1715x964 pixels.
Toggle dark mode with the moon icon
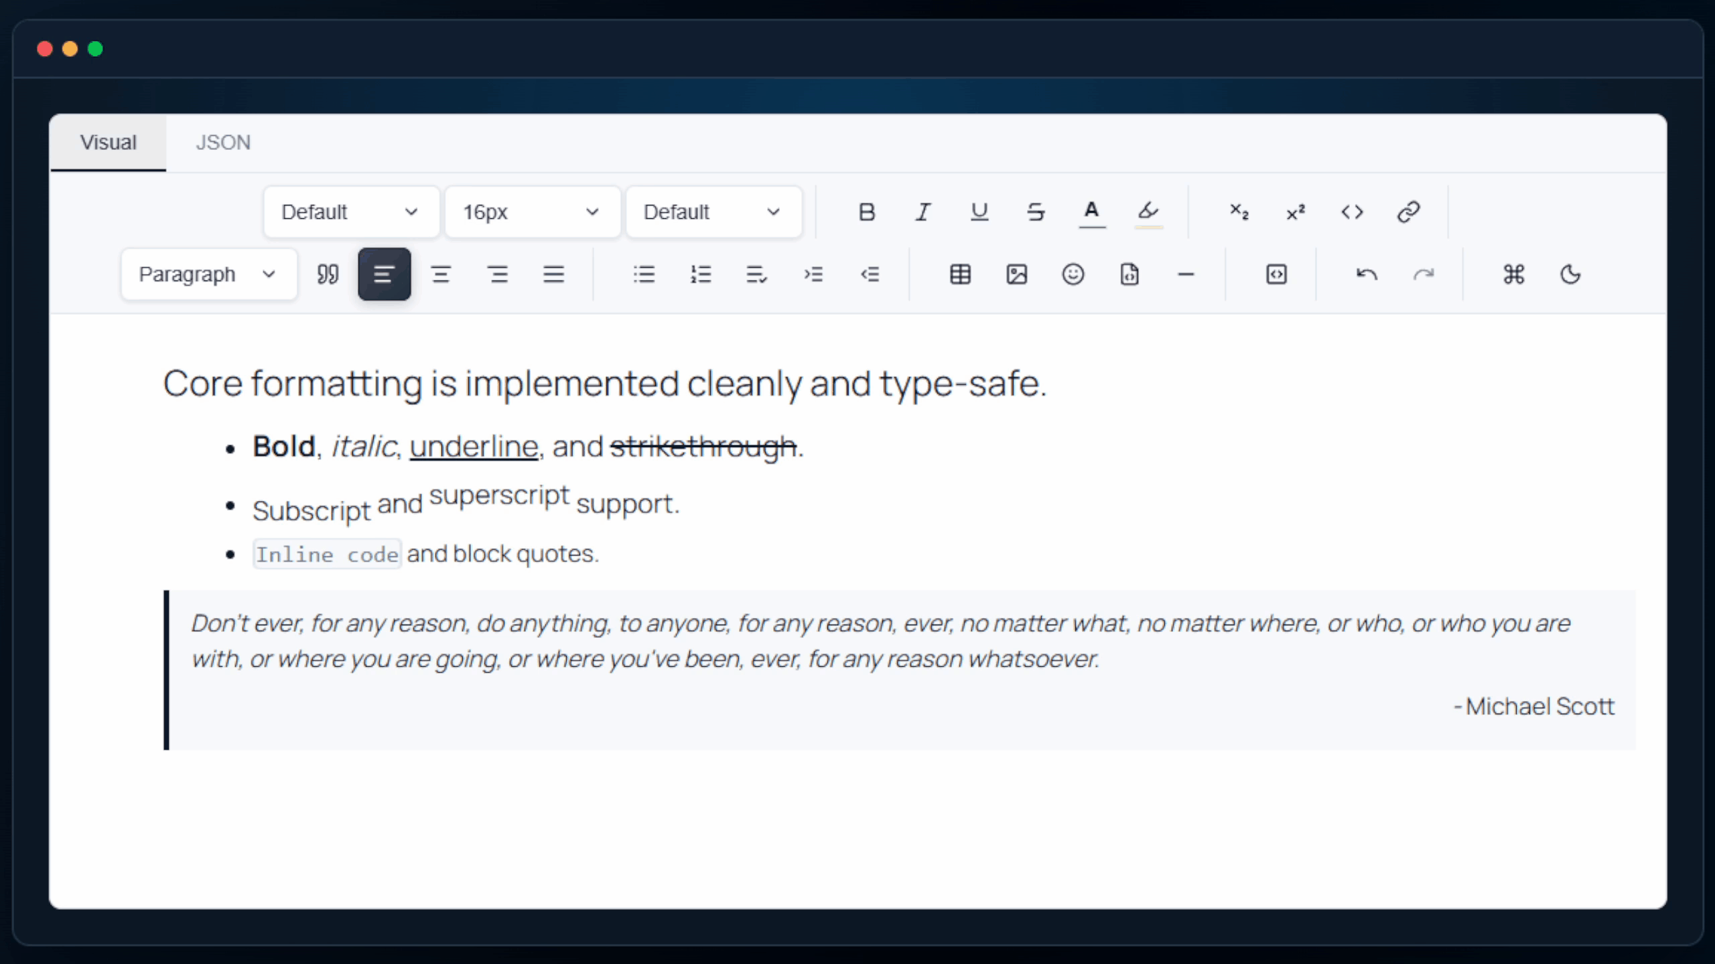(1571, 274)
